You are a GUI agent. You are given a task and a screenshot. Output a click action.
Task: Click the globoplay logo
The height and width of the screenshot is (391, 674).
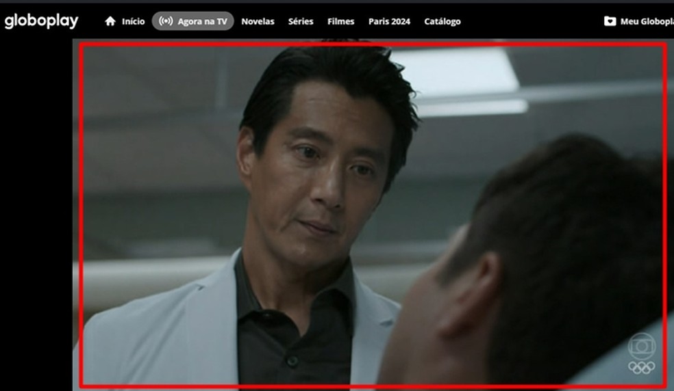click(41, 21)
